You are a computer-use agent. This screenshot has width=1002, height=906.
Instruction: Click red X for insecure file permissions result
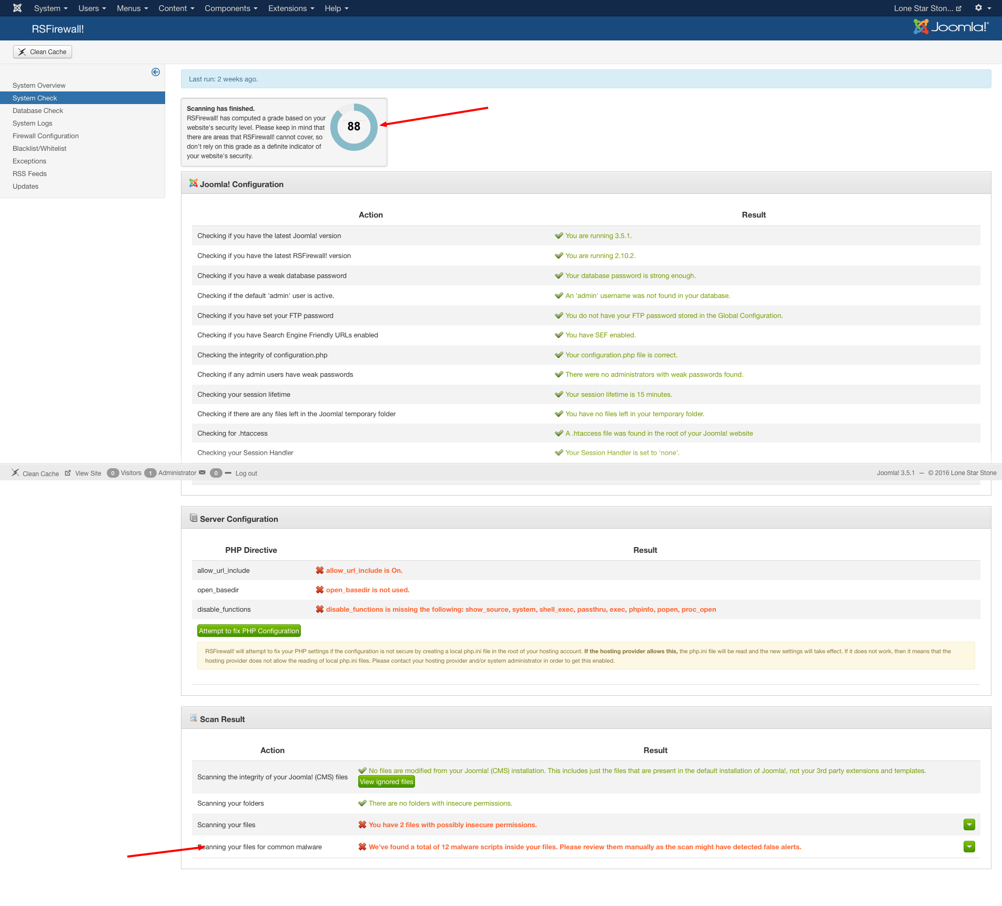tap(362, 825)
